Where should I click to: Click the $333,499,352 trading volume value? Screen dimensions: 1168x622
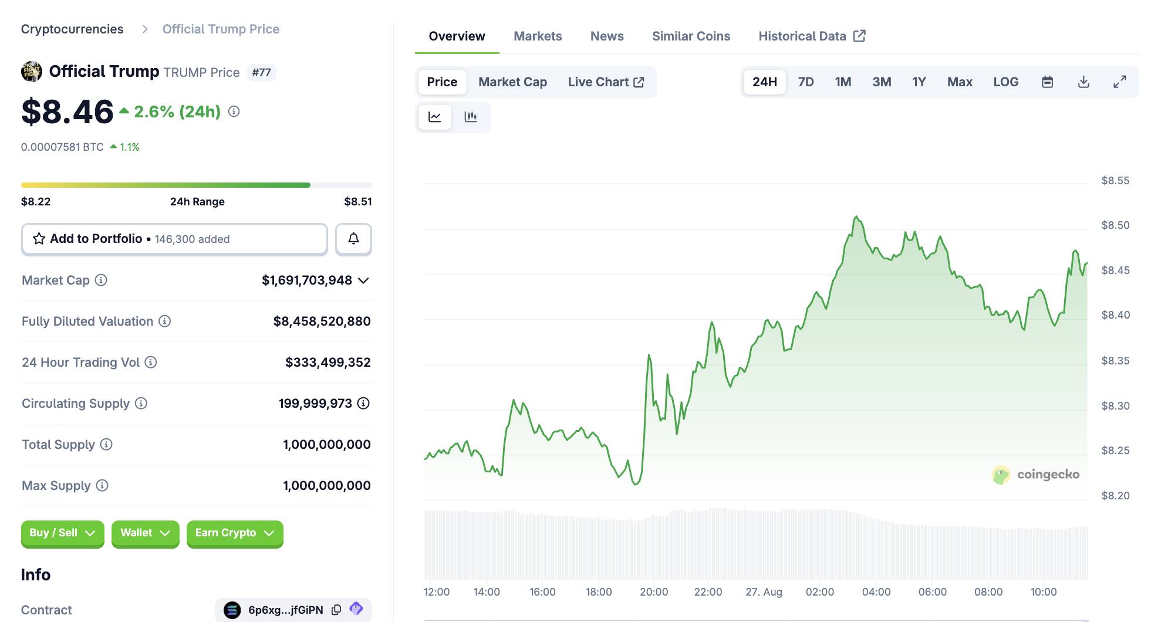tap(328, 363)
